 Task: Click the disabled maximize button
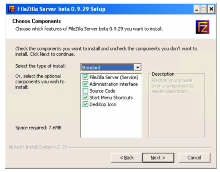(x=204, y=9)
